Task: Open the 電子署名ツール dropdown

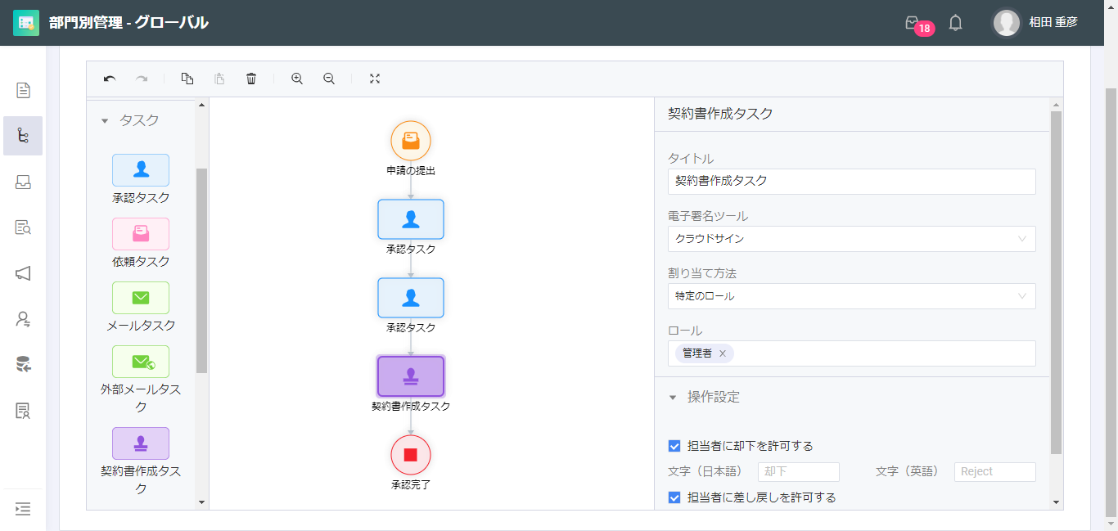Action: click(x=852, y=239)
